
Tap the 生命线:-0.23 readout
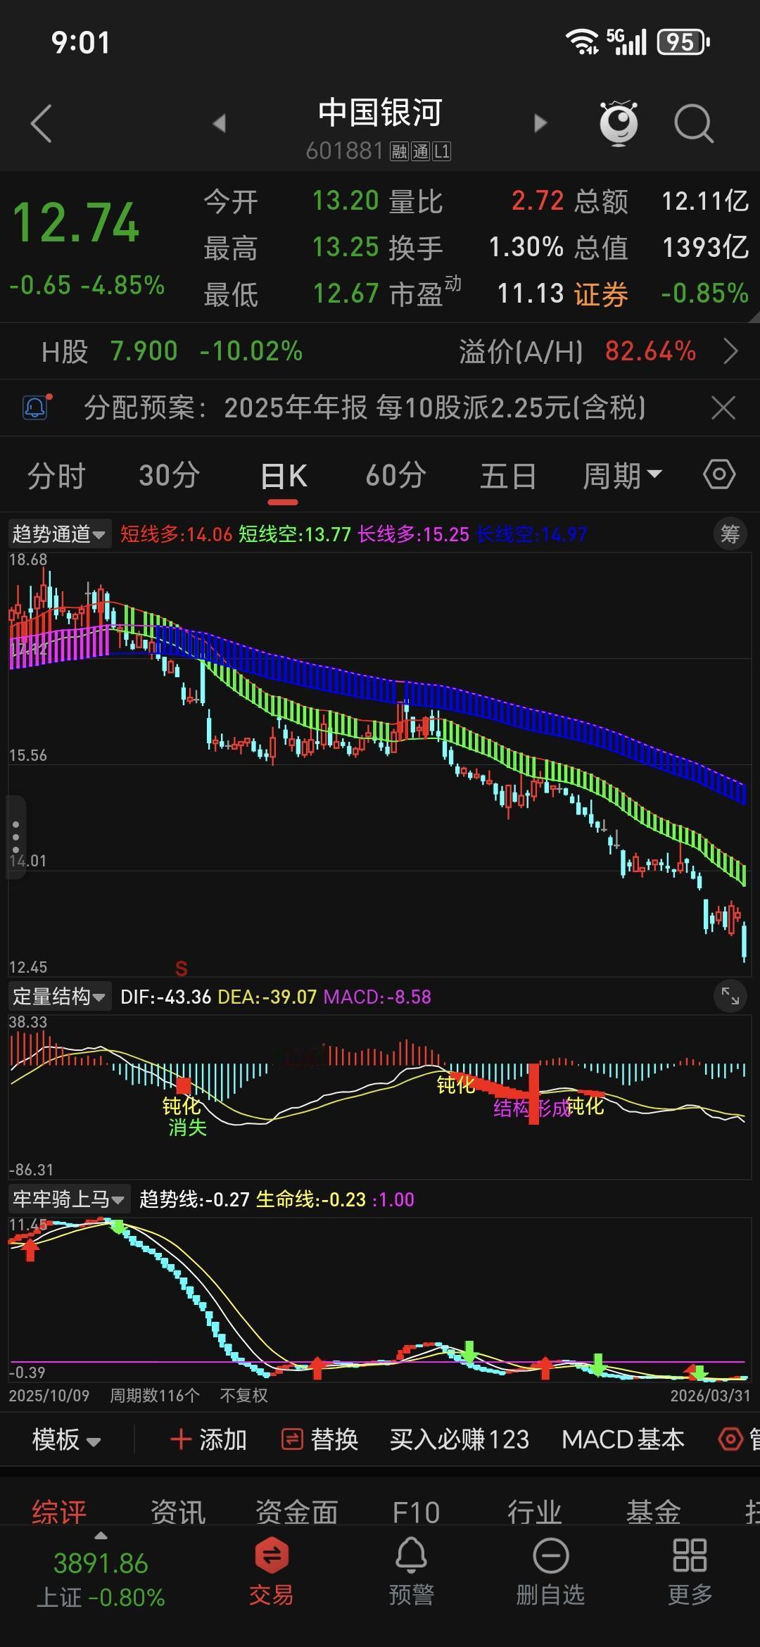click(x=311, y=1199)
